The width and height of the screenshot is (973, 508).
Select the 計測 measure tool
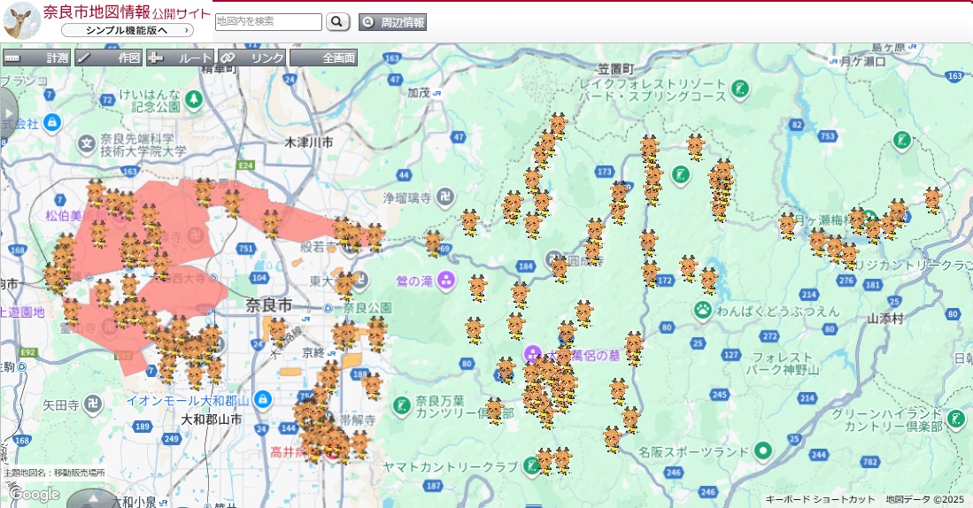tap(36, 58)
